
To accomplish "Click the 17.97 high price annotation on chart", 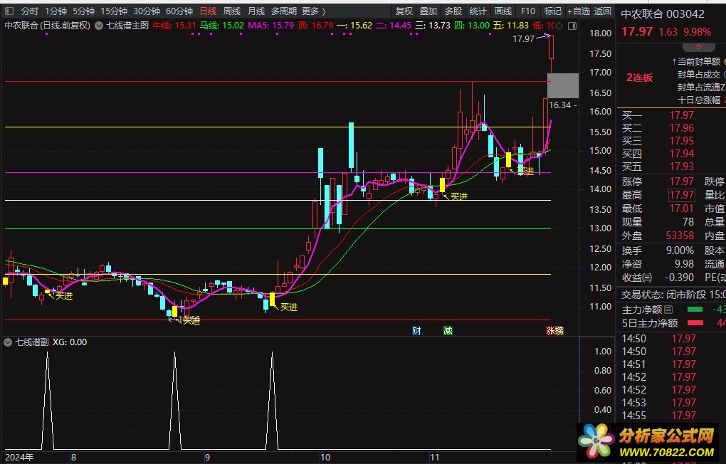I will (524, 39).
